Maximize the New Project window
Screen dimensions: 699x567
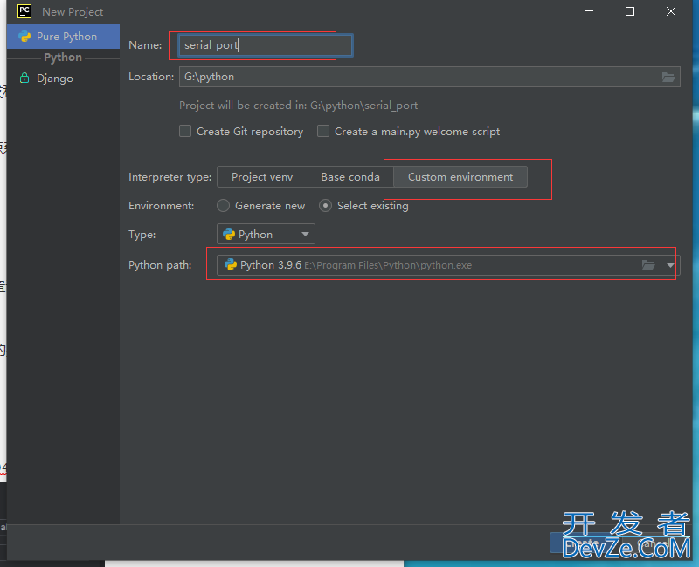(630, 11)
